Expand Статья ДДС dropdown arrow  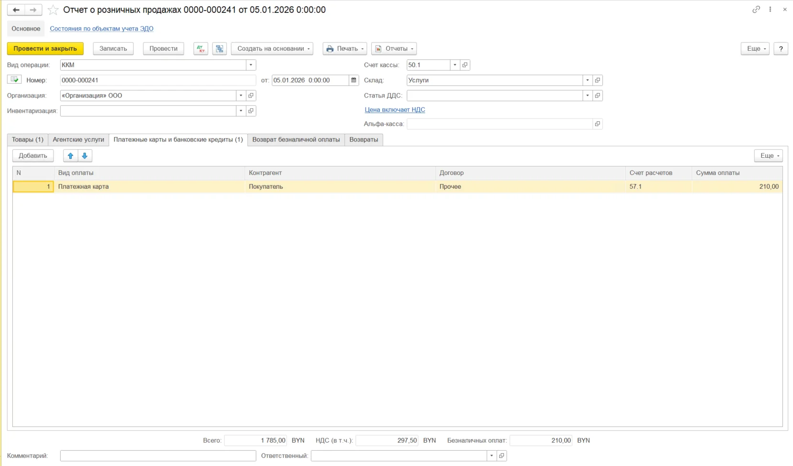click(x=588, y=96)
